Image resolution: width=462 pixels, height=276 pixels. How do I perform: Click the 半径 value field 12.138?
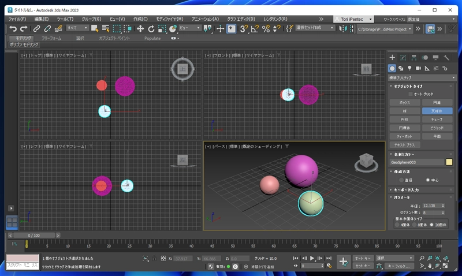[431, 206]
